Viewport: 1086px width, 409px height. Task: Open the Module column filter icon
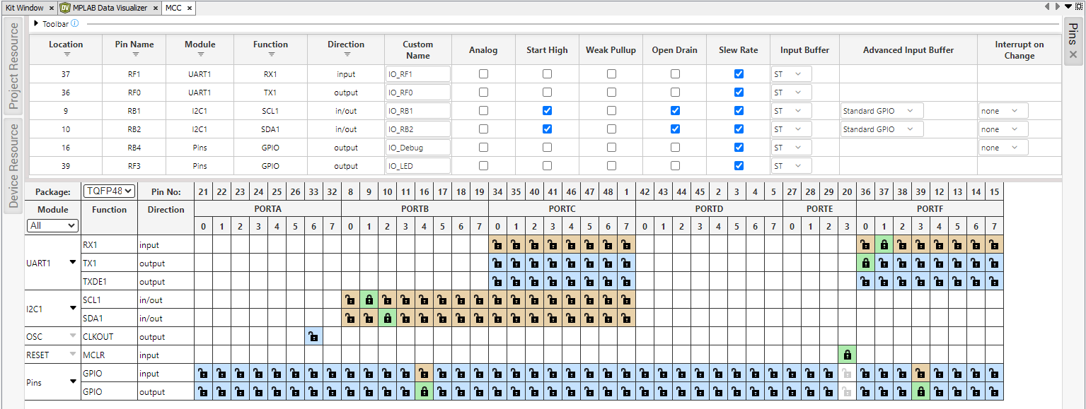pos(200,54)
